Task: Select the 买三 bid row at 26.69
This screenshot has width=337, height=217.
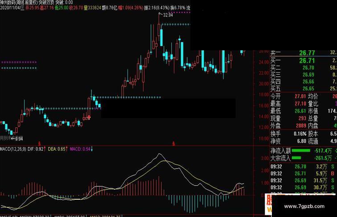Action: [x=304, y=75]
